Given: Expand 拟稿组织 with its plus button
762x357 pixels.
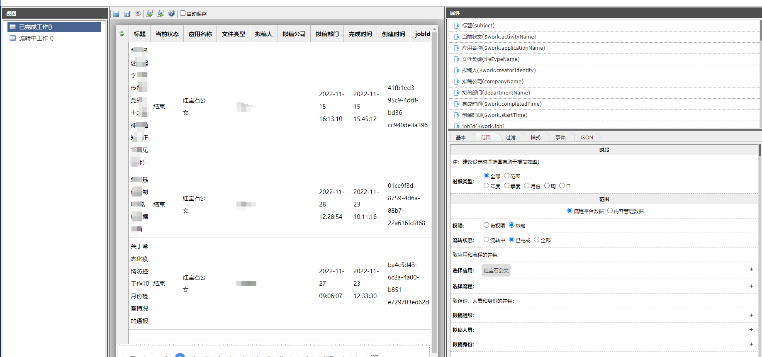Looking at the screenshot, I should point(751,315).
